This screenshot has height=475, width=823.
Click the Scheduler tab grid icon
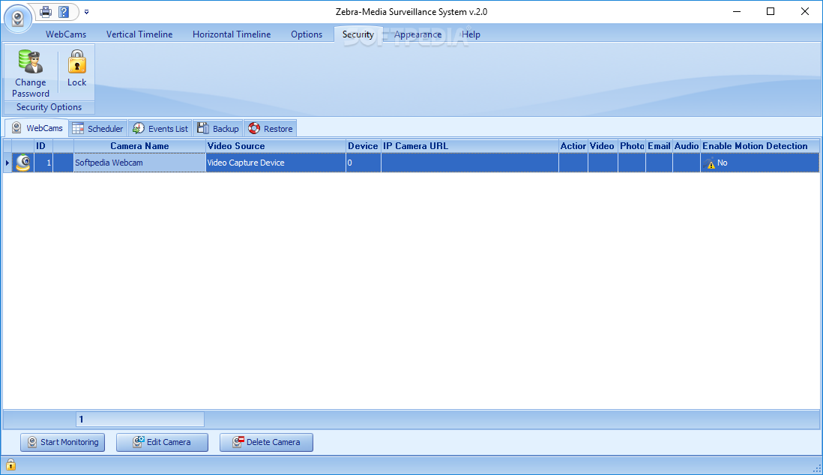[78, 129]
